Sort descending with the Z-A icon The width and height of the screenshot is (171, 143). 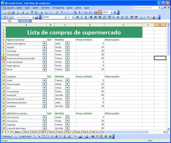(90, 12)
